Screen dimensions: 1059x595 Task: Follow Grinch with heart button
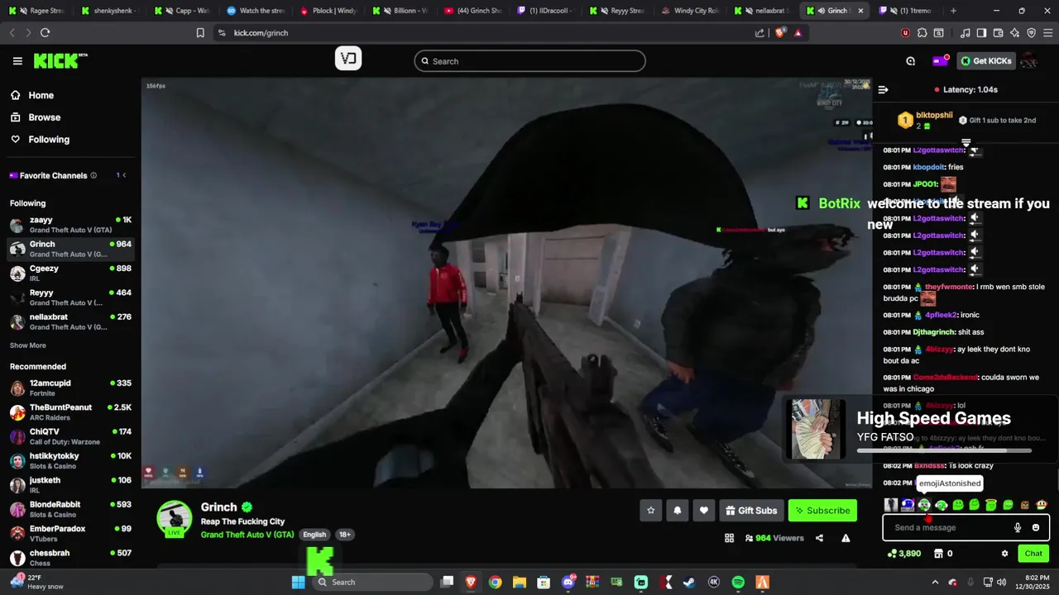tap(703, 511)
